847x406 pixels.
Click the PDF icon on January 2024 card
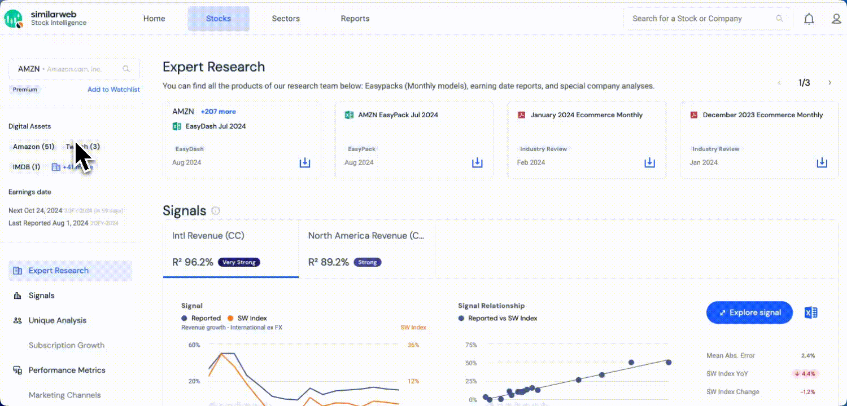(522, 115)
